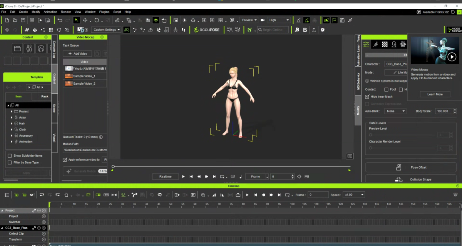This screenshot has width=462, height=246.
Task: Open the High quality dropdown
Action: [278, 20]
